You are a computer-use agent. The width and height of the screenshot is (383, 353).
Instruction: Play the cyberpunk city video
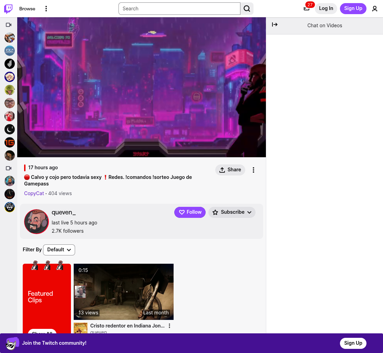(x=142, y=87)
